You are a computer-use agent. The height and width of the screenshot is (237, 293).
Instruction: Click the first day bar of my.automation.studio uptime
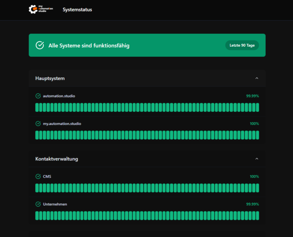click(x=37, y=135)
